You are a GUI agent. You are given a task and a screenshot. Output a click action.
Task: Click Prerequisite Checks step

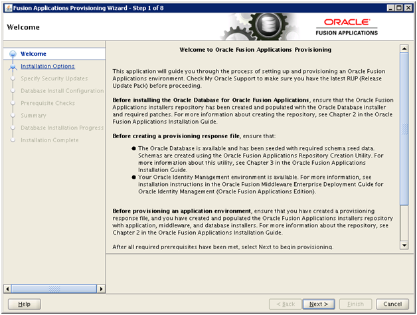[x=48, y=103]
